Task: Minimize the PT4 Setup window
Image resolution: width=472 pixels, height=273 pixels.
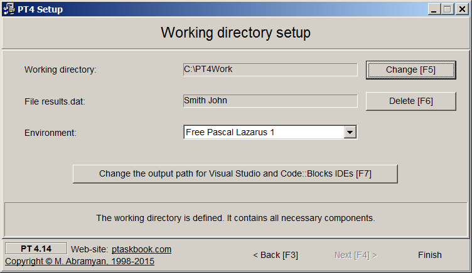Action: pyautogui.click(x=434, y=9)
